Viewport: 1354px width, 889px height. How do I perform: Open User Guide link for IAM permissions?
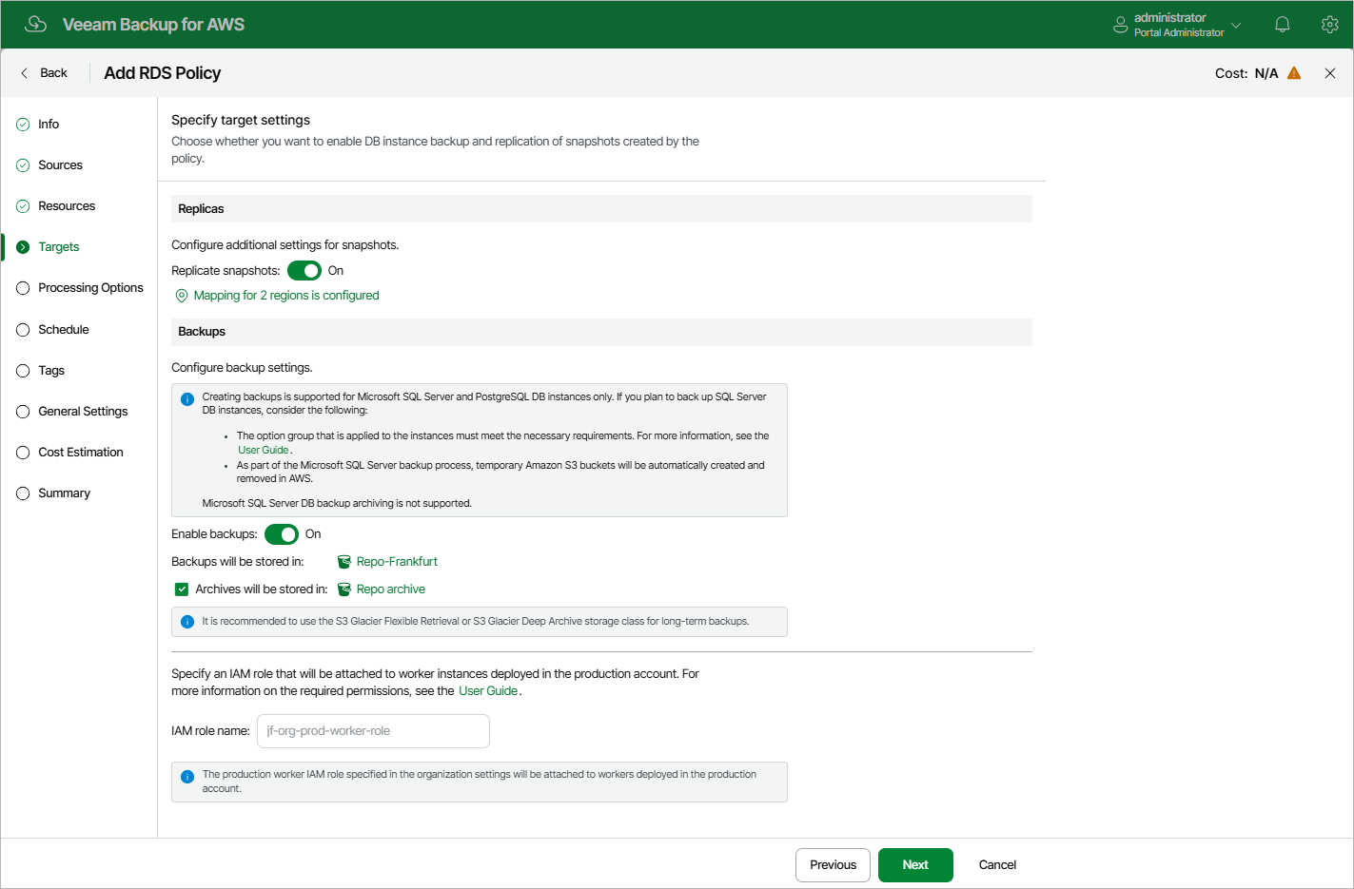(x=488, y=691)
